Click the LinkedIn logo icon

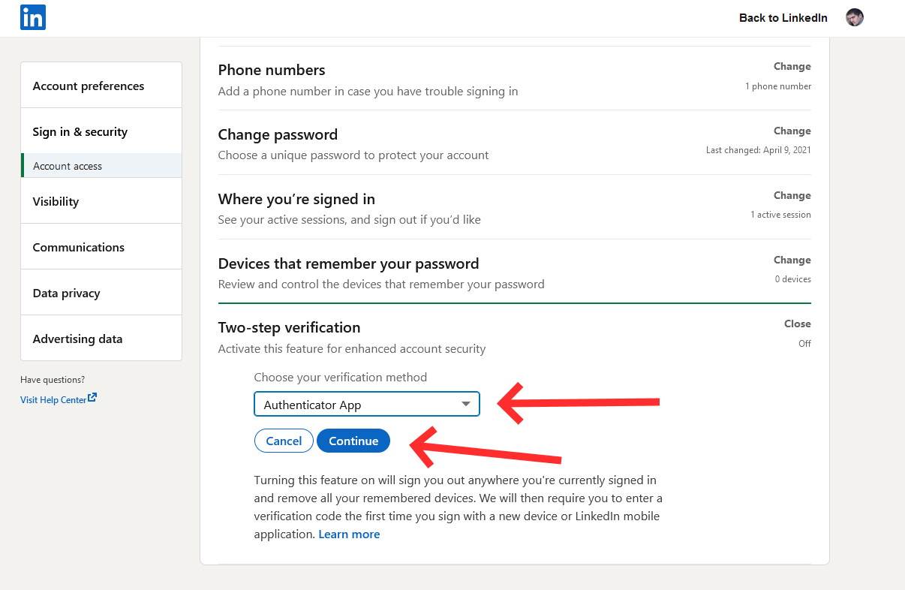coord(32,17)
